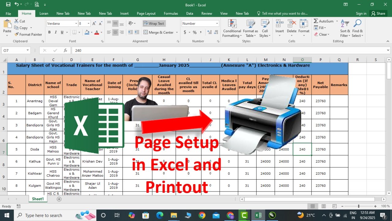
Task: Open the Number format dropdown
Action: pyautogui.click(x=217, y=24)
